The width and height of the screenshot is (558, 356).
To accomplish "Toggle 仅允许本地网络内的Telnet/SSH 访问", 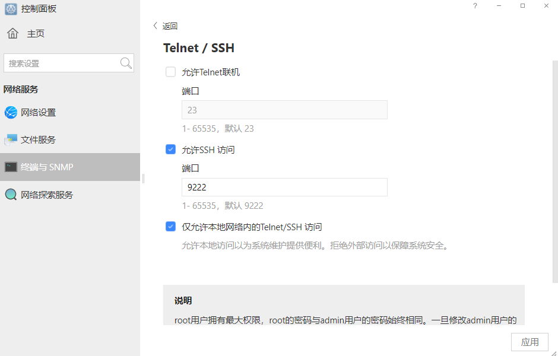I will coord(170,225).
